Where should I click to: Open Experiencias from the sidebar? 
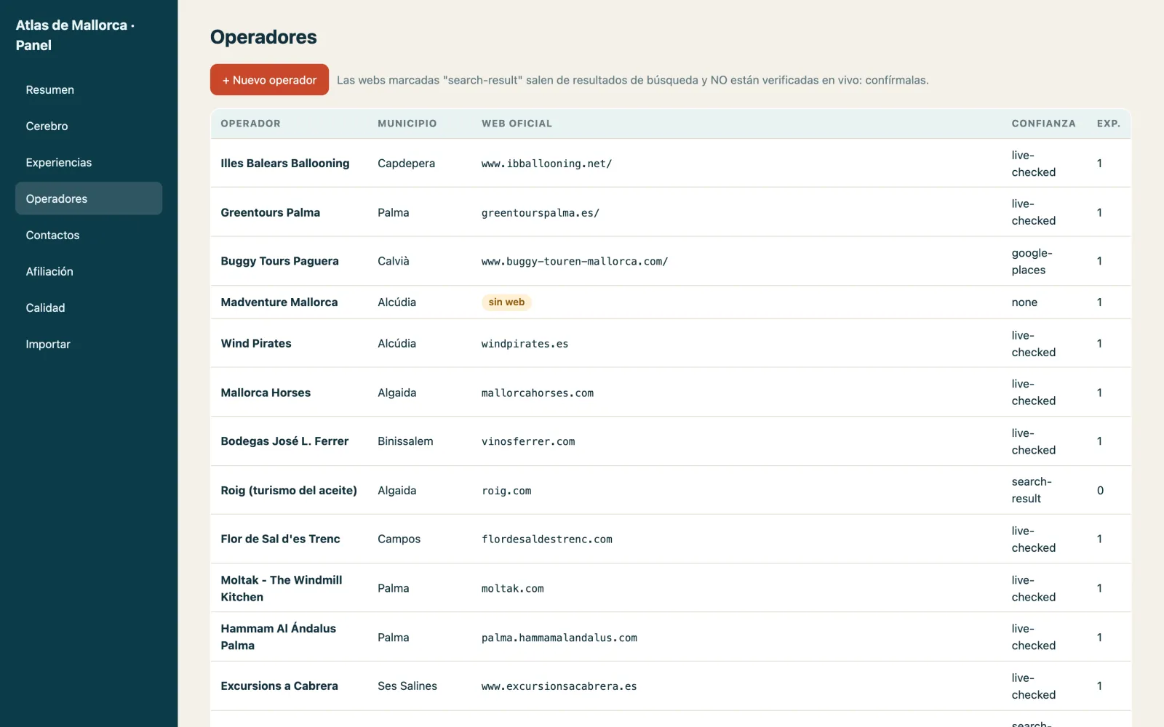pos(89,162)
